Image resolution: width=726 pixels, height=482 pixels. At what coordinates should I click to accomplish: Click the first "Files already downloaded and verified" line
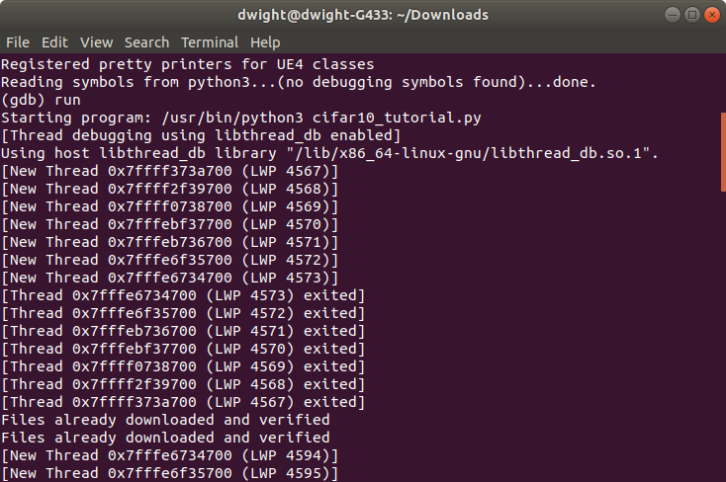(166, 420)
